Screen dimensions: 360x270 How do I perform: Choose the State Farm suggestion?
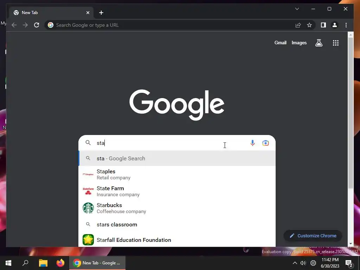(x=177, y=191)
